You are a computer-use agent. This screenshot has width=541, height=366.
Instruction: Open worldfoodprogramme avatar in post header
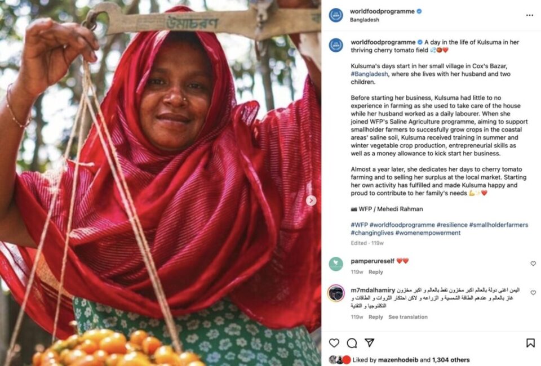point(336,15)
